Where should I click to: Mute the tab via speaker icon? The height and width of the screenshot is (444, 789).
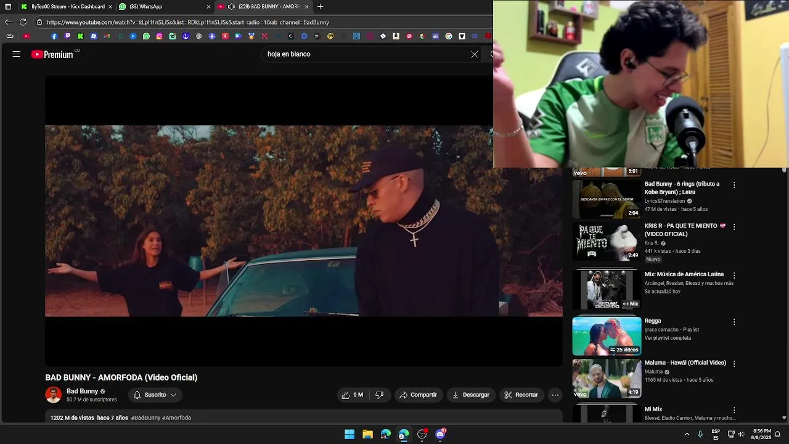[231, 7]
